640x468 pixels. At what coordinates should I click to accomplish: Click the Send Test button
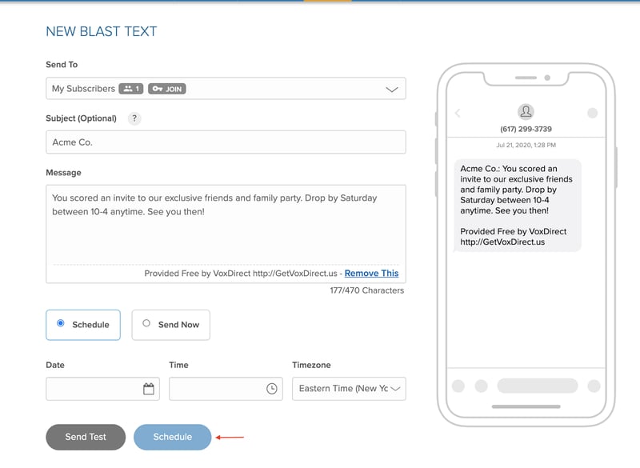86,437
